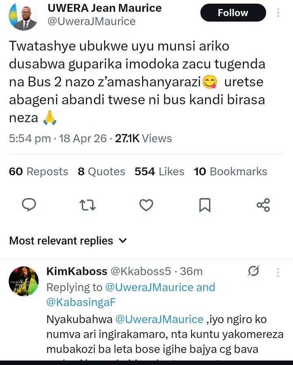
Task: View the 60 Reposts list
Action: pyautogui.click(x=39, y=172)
